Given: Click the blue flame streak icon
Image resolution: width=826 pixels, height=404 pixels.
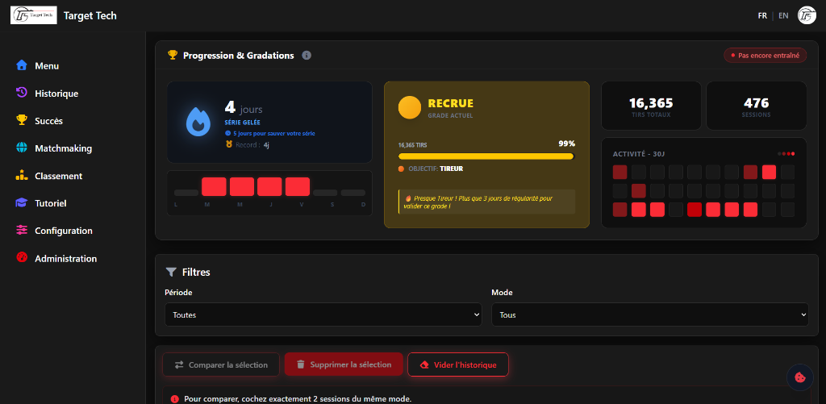Looking at the screenshot, I should point(198,122).
